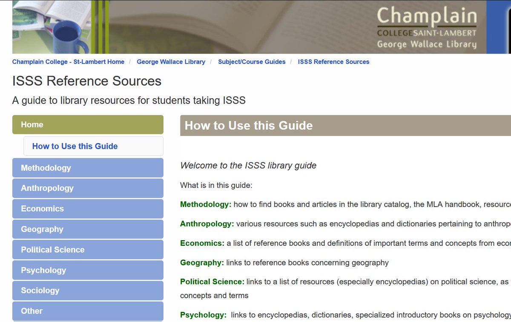The image size is (511, 322).
Task: Open the Political Science sidebar entry
Action: pyautogui.click(x=52, y=250)
